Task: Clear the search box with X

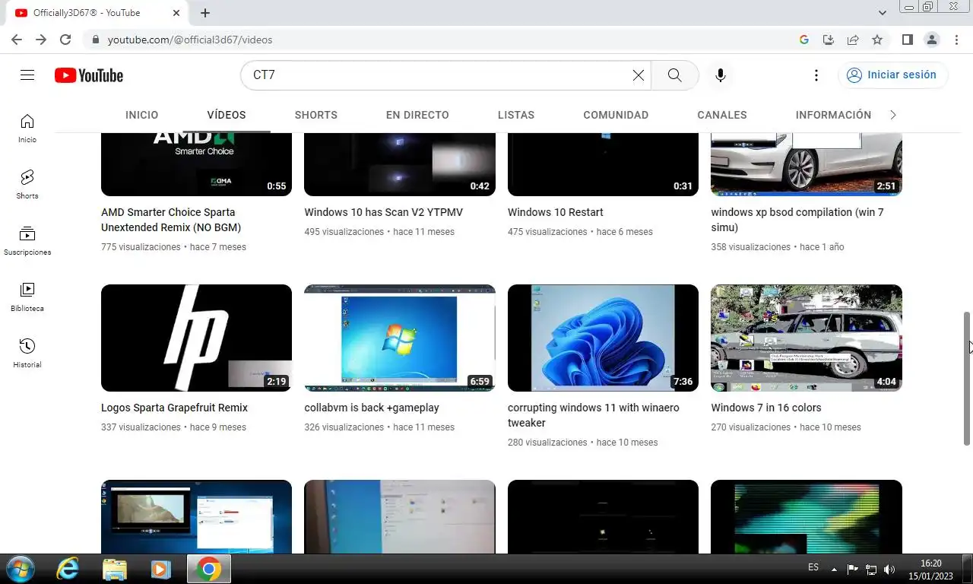Action: pyautogui.click(x=639, y=75)
